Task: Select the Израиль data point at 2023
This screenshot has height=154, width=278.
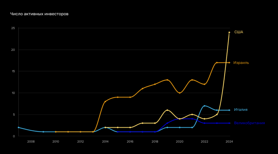Action: pos(217,63)
